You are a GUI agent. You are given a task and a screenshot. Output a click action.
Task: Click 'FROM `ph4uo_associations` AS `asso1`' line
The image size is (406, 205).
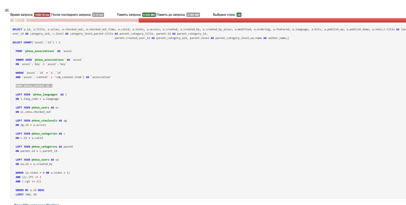(x=44, y=51)
